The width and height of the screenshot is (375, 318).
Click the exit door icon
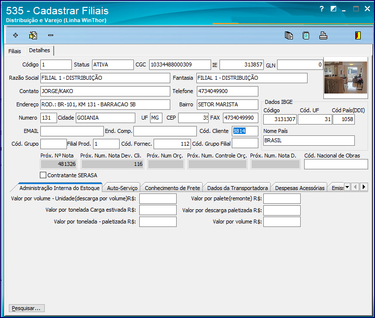(x=358, y=35)
